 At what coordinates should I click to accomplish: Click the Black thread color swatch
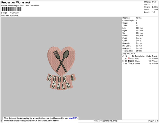[129, 61]
